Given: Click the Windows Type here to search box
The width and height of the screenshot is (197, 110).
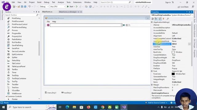Looking at the screenshot, I should (x=32, y=107).
